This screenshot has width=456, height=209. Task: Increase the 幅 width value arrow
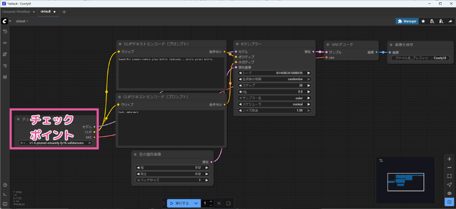[x=206, y=168]
